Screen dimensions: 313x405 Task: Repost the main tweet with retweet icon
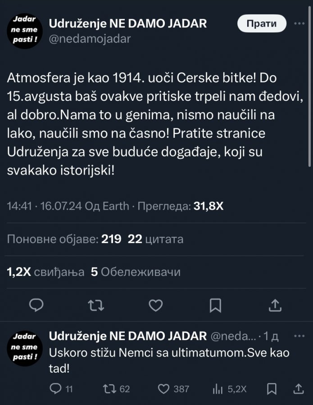point(95,306)
